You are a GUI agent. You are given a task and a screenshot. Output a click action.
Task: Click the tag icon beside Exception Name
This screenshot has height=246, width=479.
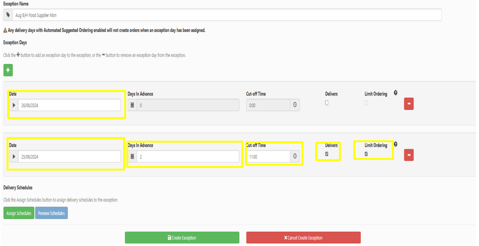8,15
